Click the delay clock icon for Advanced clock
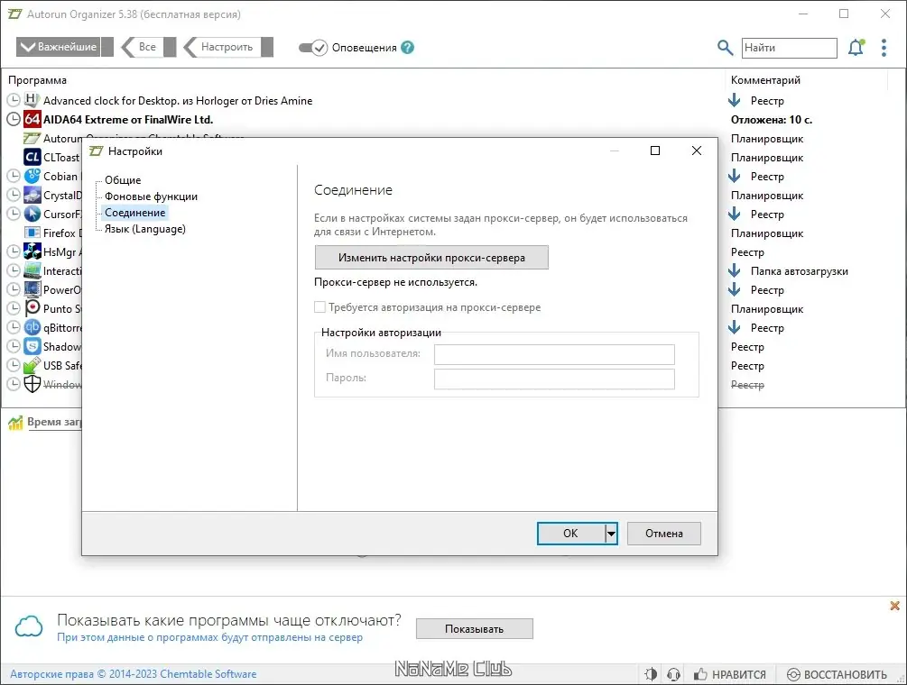 click(x=14, y=100)
